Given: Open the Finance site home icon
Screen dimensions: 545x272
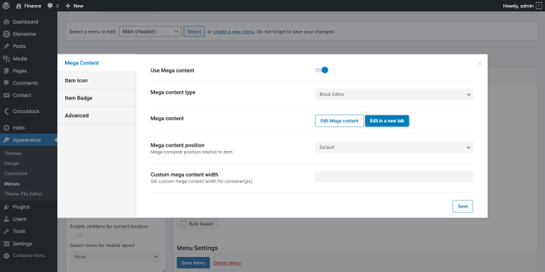Looking at the screenshot, I should tap(19, 6).
